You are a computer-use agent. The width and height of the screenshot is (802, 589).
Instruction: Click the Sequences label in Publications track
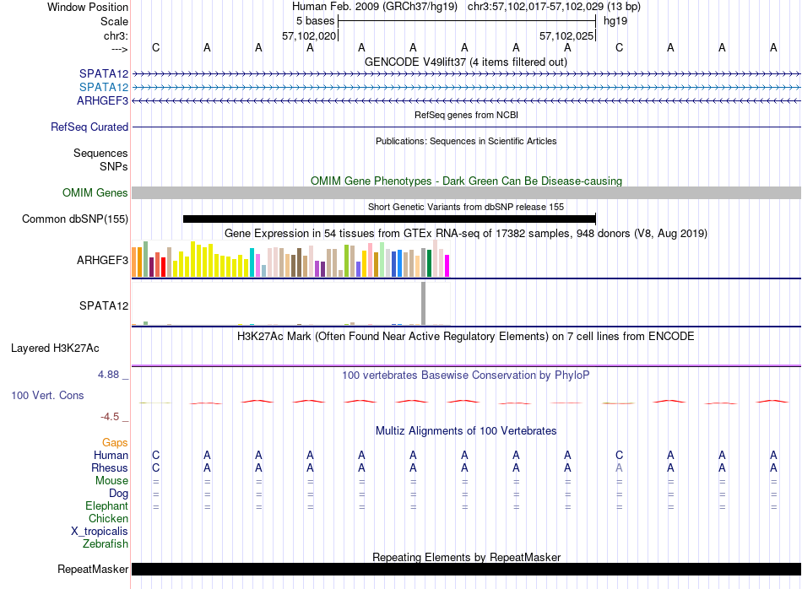(100, 153)
